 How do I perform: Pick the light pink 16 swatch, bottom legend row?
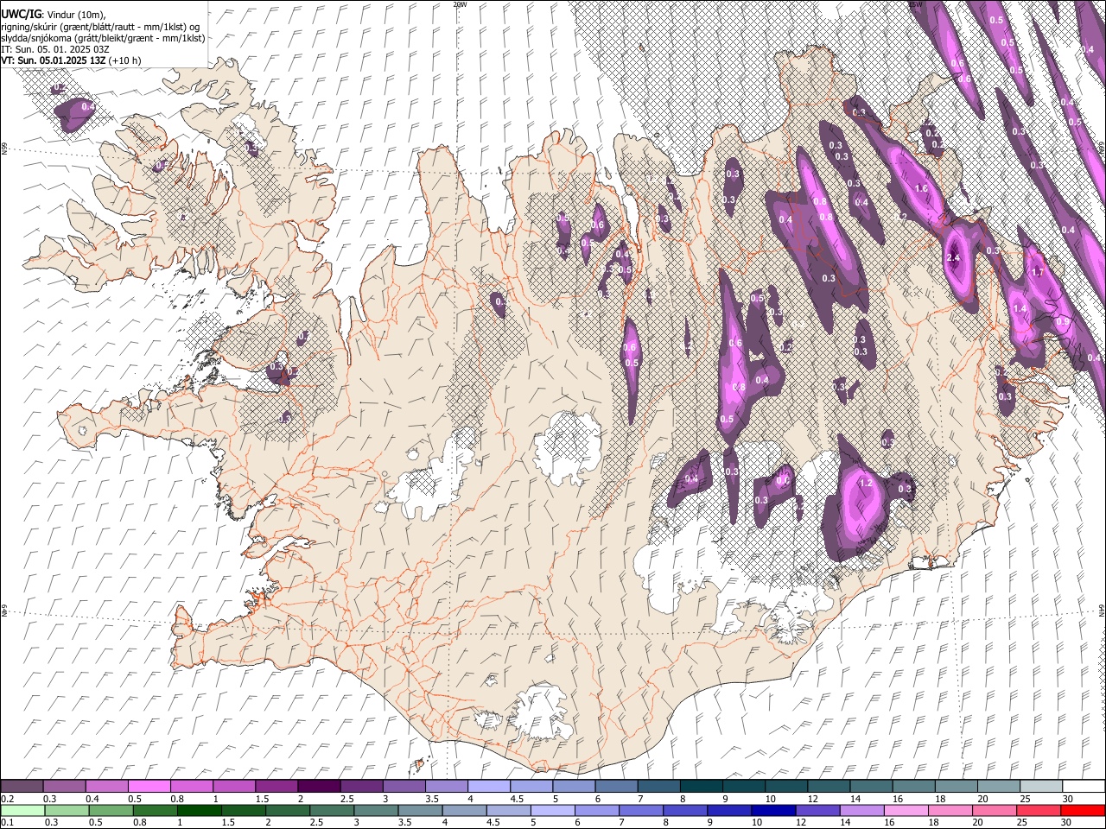pyautogui.click(x=906, y=810)
